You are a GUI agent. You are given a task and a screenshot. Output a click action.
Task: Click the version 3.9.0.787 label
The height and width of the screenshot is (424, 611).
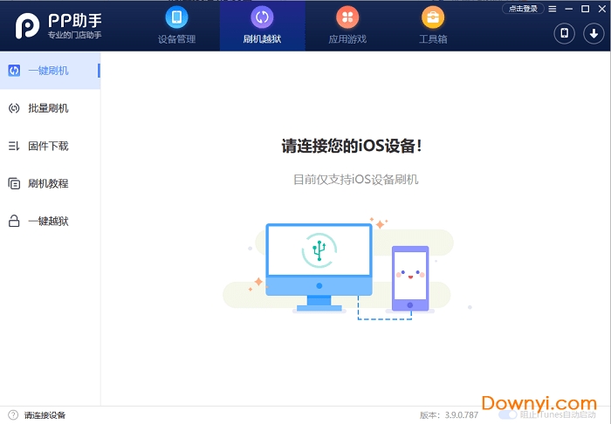(449, 415)
